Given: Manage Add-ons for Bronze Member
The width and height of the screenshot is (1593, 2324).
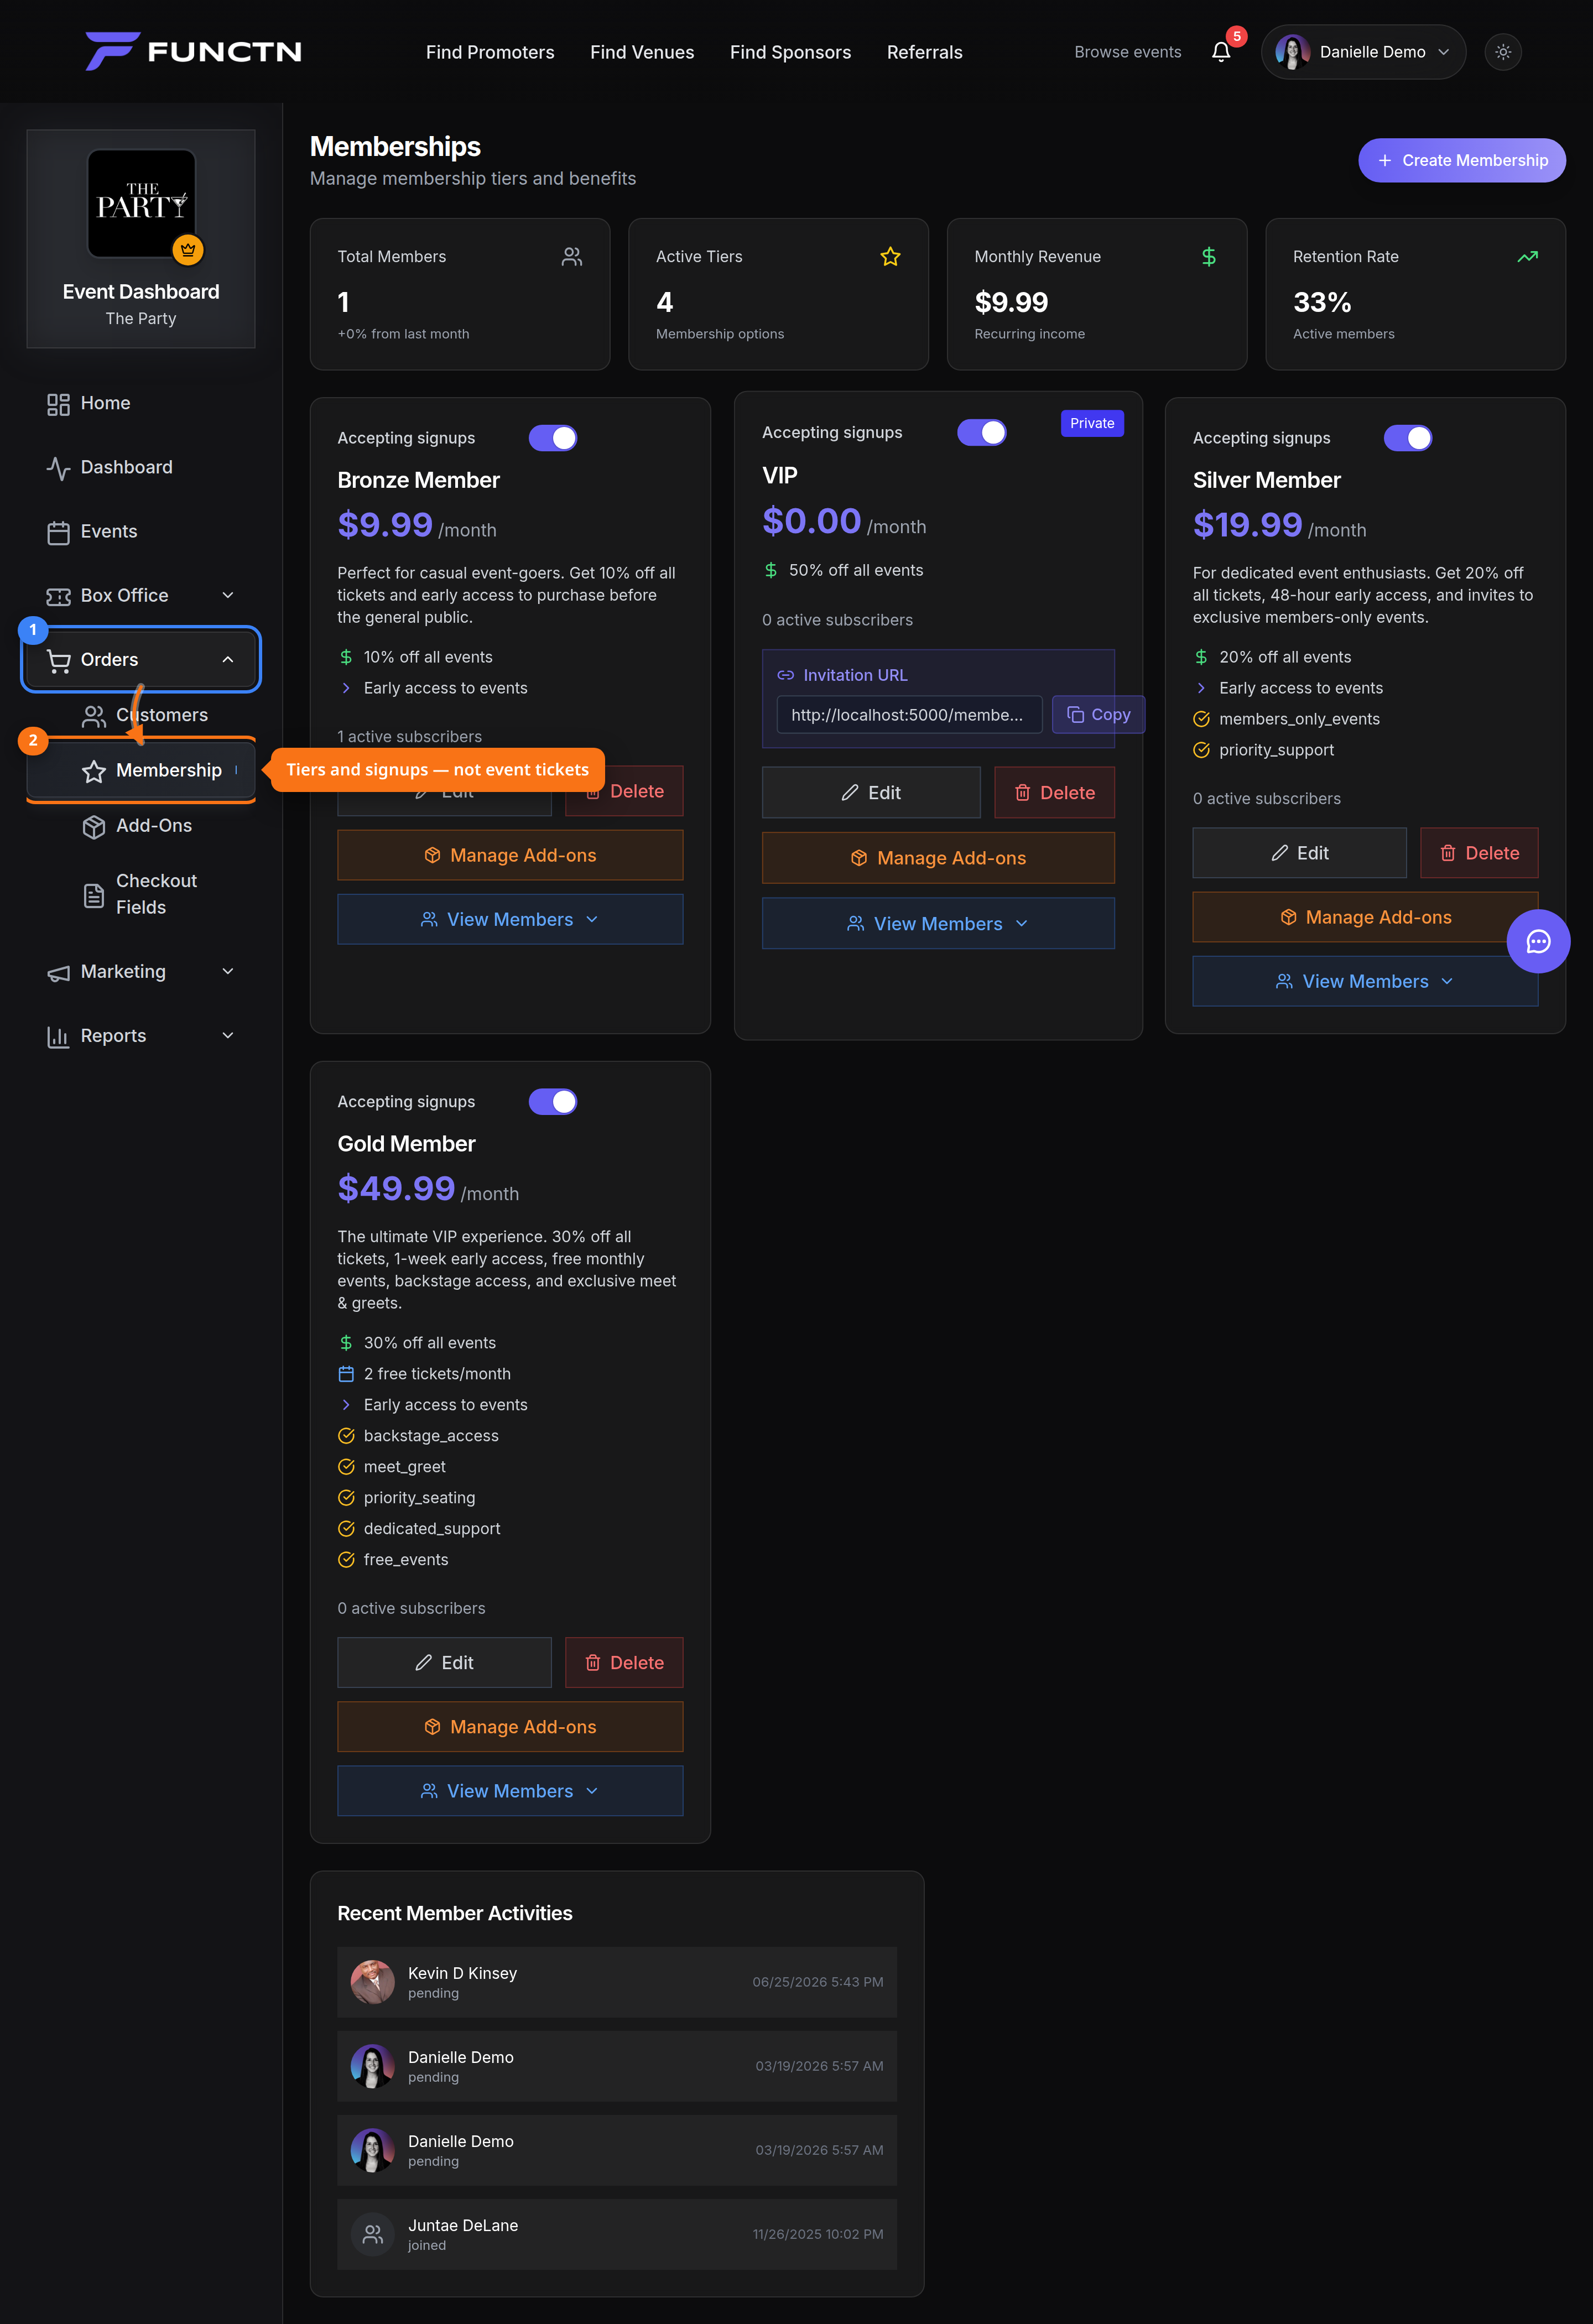Looking at the screenshot, I should point(510,855).
